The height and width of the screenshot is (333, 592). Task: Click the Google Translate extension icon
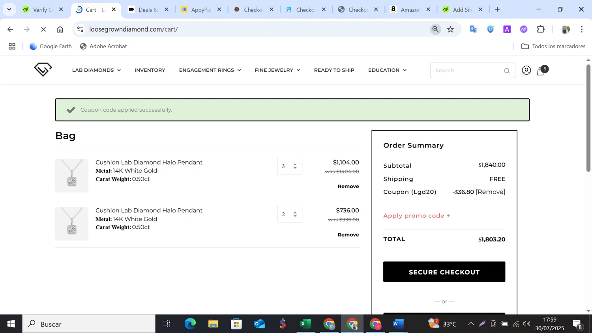(x=473, y=29)
